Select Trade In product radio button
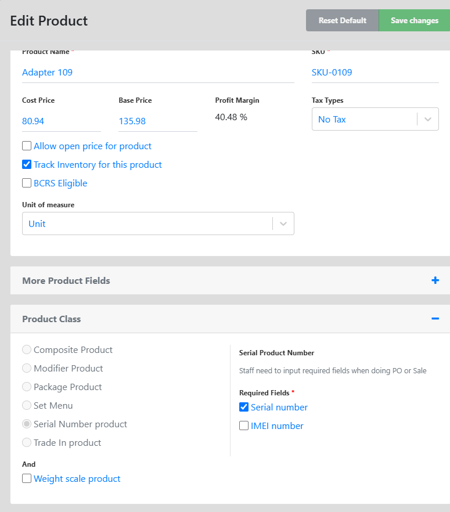The width and height of the screenshot is (450, 512). 27,442
